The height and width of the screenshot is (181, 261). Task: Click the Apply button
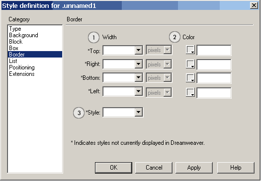194,168
